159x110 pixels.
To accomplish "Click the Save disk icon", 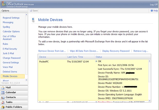I will [x=31, y=11].
